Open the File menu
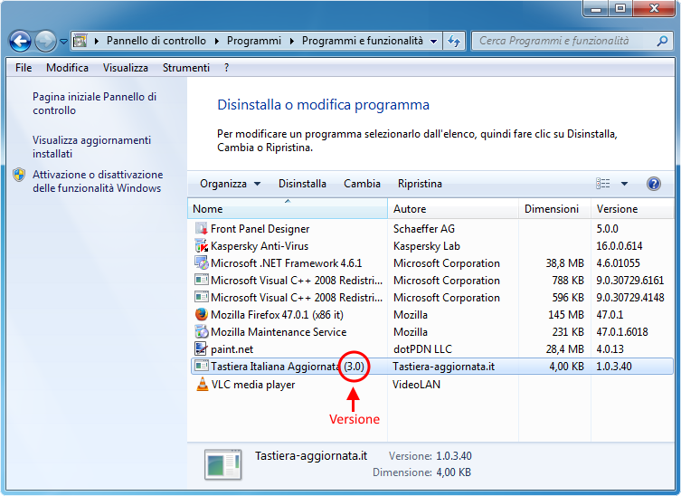 (x=24, y=68)
